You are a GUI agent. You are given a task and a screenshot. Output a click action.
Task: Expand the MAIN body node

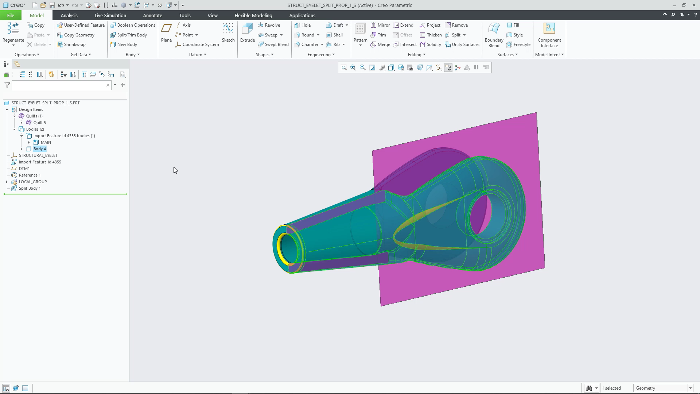tap(29, 142)
